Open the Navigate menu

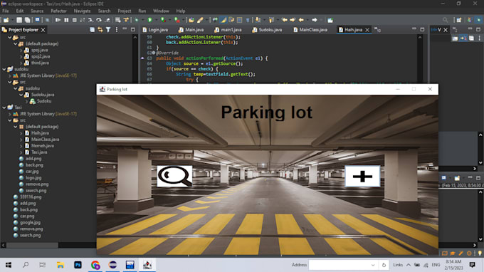[x=82, y=11]
